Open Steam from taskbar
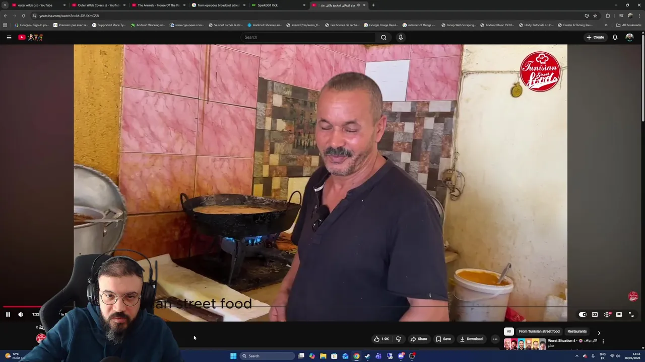Viewport: 645px width, 362px height. point(367,356)
